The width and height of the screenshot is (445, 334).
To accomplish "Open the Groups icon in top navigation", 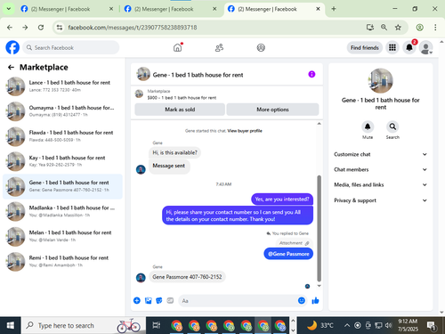I will point(261,47).
